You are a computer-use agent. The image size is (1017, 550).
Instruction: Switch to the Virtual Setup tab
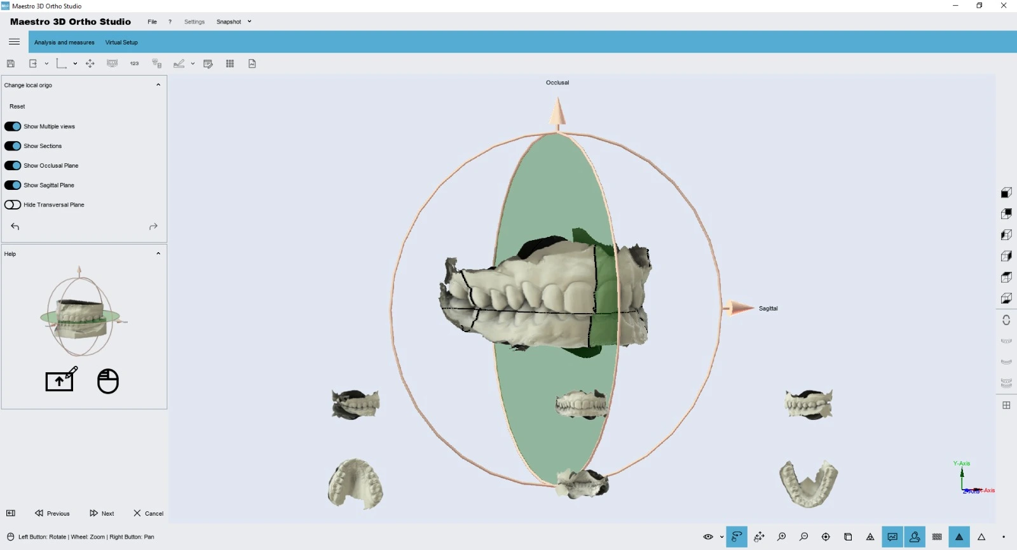pyautogui.click(x=121, y=43)
